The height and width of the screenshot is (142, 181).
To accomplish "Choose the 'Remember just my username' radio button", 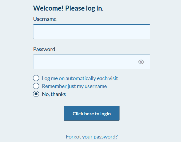I will [36, 86].
